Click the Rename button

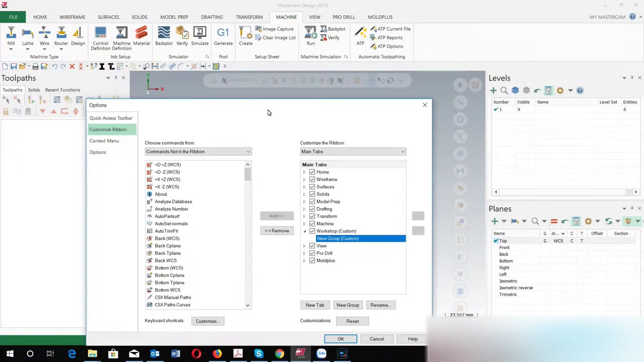tap(380, 305)
